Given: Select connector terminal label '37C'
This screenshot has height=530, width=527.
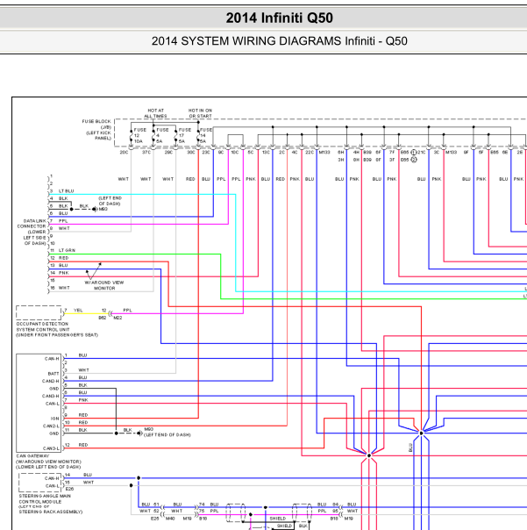Looking at the screenshot, I should point(146,153).
